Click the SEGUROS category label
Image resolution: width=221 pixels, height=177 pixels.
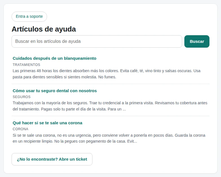pyautogui.click(x=21, y=97)
